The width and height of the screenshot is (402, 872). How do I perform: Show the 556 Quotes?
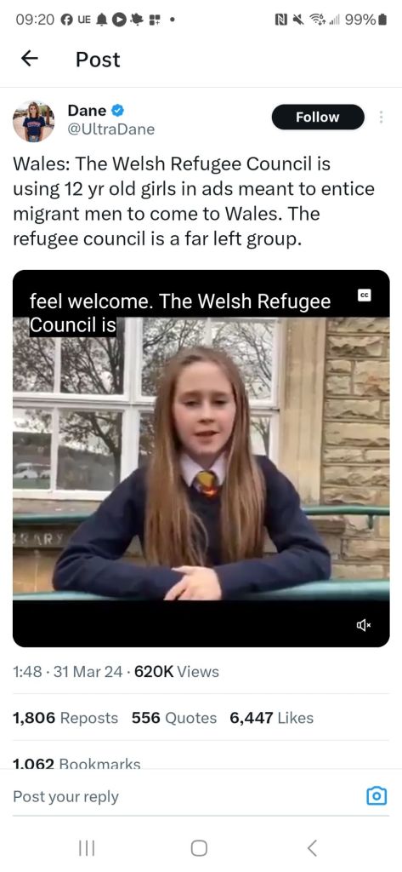coord(174,718)
